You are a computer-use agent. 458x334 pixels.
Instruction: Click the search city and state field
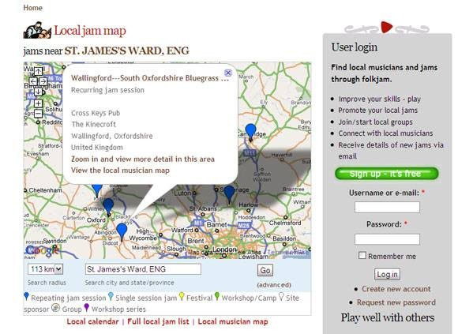tap(143, 269)
